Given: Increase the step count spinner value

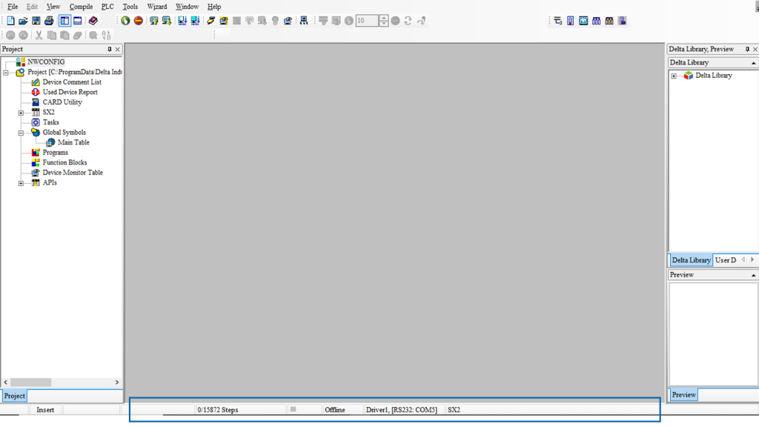Looking at the screenshot, I should (x=383, y=18).
